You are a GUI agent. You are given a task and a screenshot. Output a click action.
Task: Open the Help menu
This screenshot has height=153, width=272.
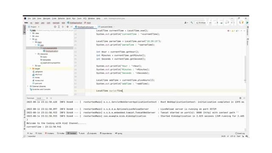coord(98,18)
